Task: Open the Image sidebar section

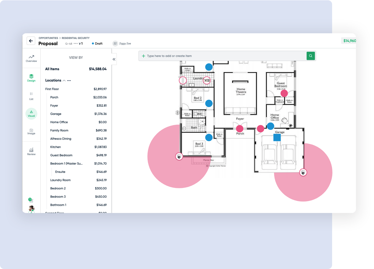Action: 31,131
